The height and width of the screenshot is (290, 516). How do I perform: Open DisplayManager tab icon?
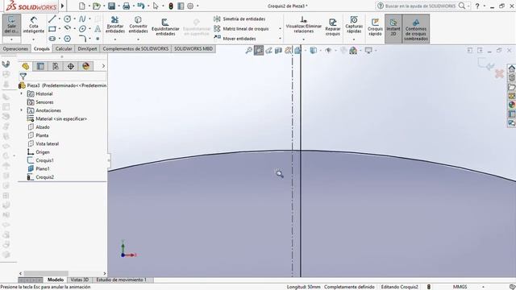tap(86, 66)
